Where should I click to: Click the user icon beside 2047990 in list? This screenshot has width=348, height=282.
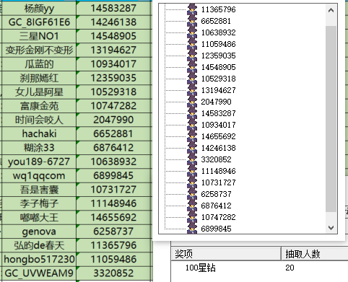click(x=192, y=102)
